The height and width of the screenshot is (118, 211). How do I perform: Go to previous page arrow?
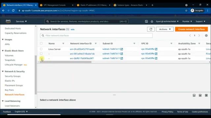click(x=190, y=35)
